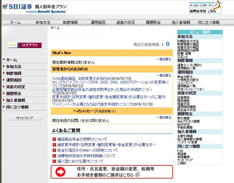Open FAQ link in menu guide

(x=180, y=151)
